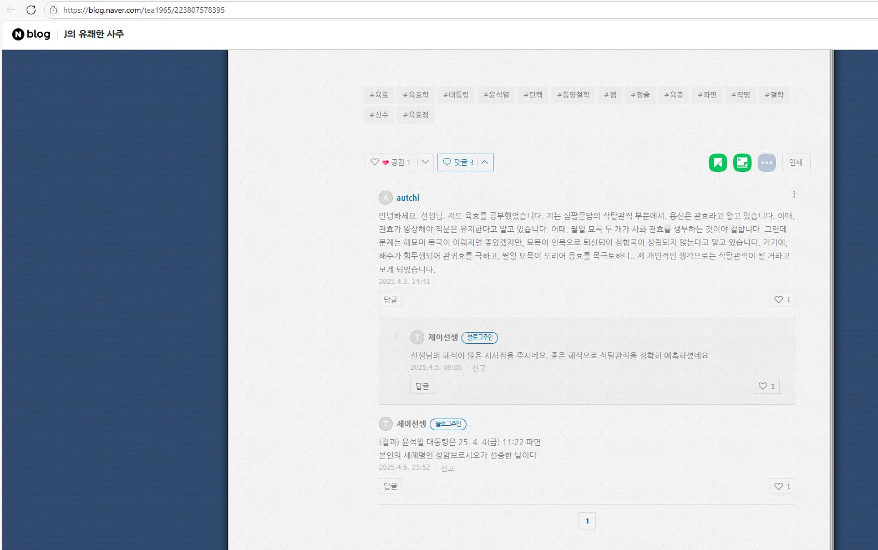Click the green Naver bookmark share icon
Image resolution: width=878 pixels, height=550 pixels.
coord(718,162)
